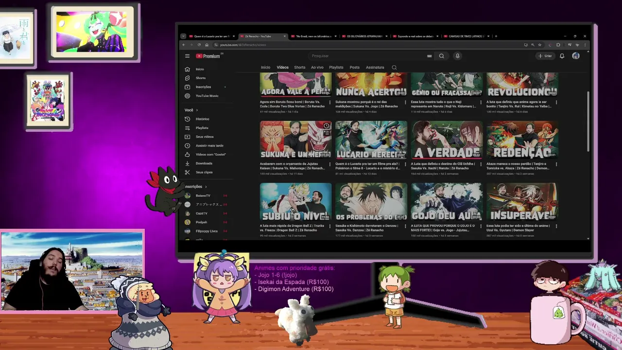The height and width of the screenshot is (350, 622).
Task: Expand the Inscrições section chevron
Action: tap(206, 187)
